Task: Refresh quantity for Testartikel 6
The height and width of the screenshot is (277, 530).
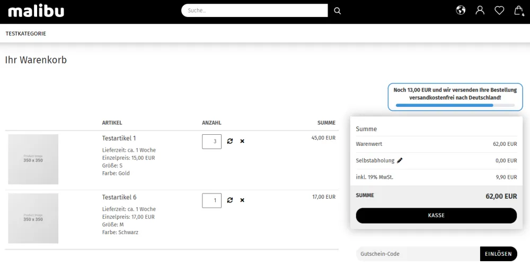Action: (230, 200)
